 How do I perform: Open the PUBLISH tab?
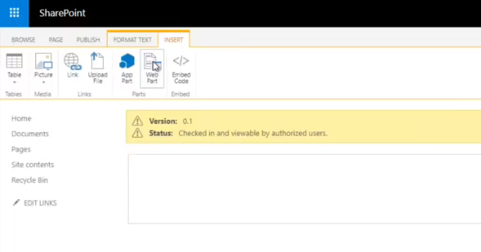click(88, 40)
